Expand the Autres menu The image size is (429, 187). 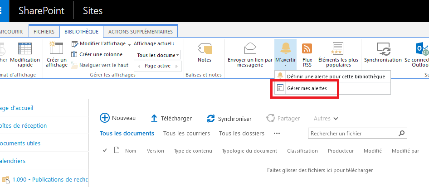(326, 119)
